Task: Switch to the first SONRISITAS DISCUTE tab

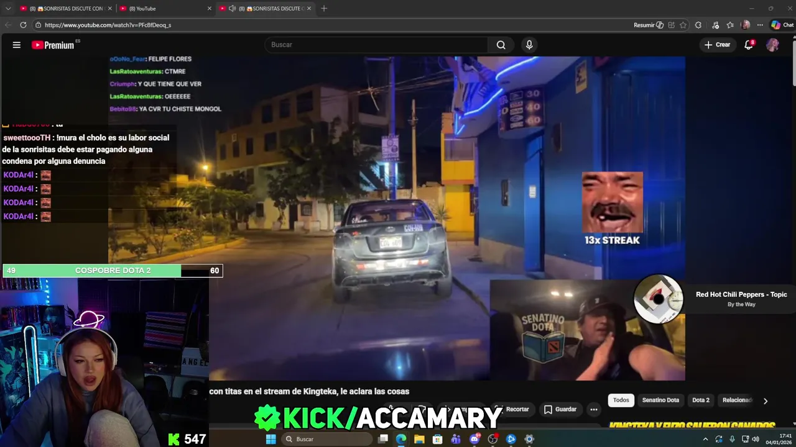Action: (x=65, y=8)
